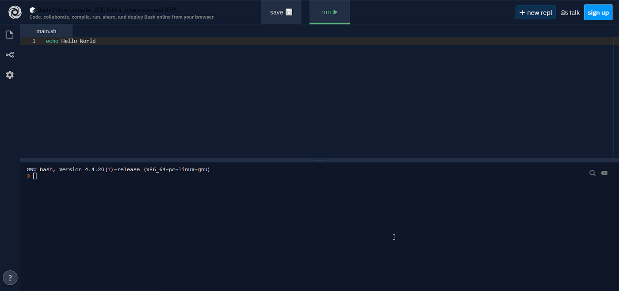Open the share panel from the sidebar

10,54
